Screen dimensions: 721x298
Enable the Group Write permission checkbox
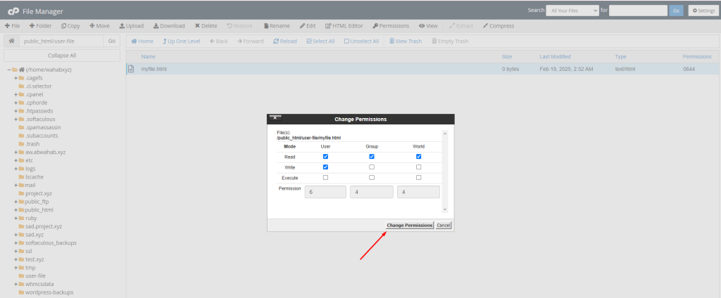[372, 167]
